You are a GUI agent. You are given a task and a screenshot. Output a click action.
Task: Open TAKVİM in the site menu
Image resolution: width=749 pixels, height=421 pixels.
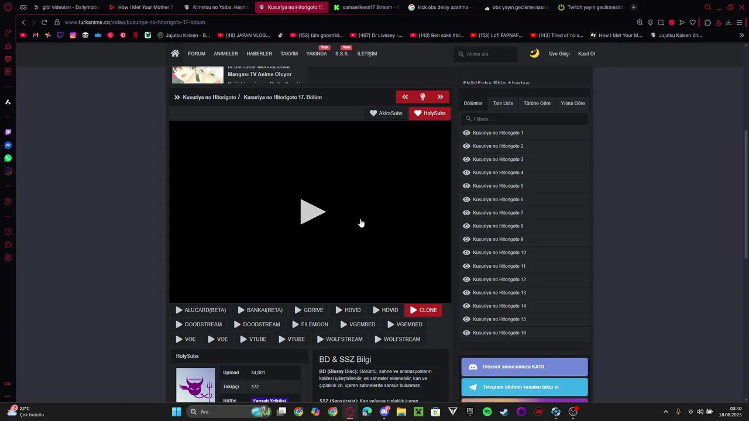289,54
